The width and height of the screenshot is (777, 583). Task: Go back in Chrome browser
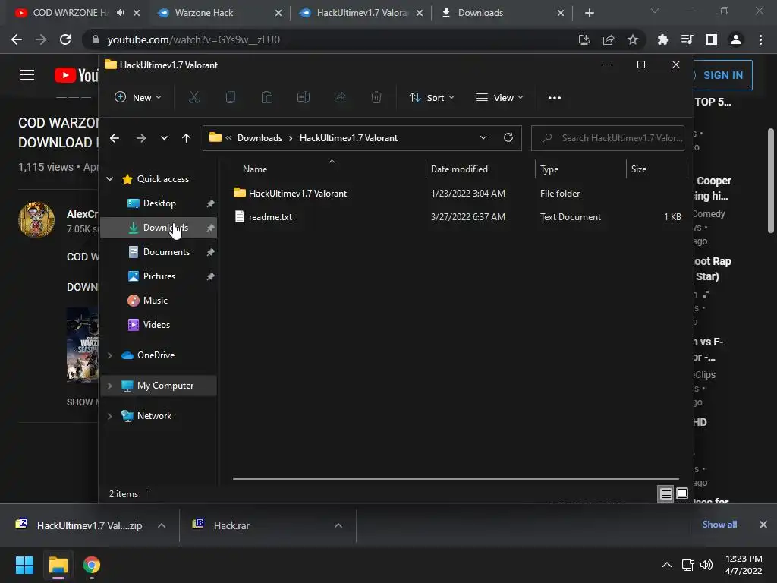(x=17, y=39)
